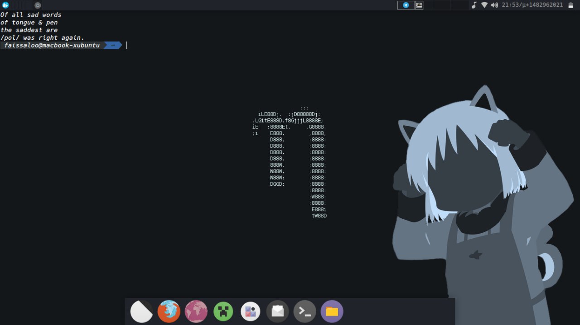Launch the Minecraft creeper icon in dock

pos(223,311)
